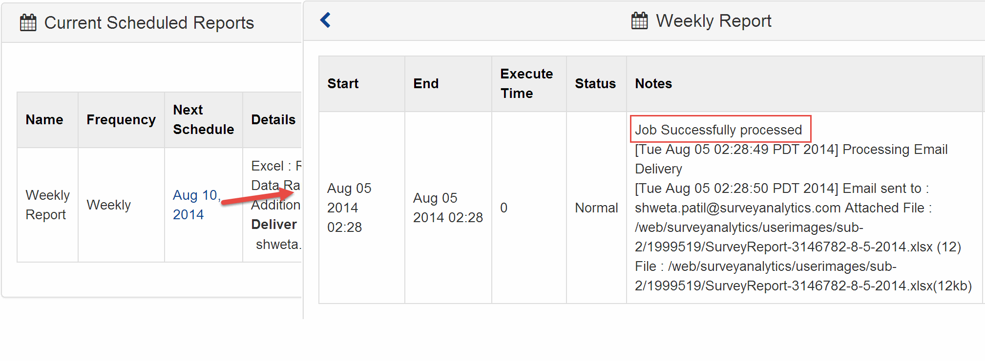Click the Frequency column header
Viewport: 985px width, 361px height.
[121, 120]
